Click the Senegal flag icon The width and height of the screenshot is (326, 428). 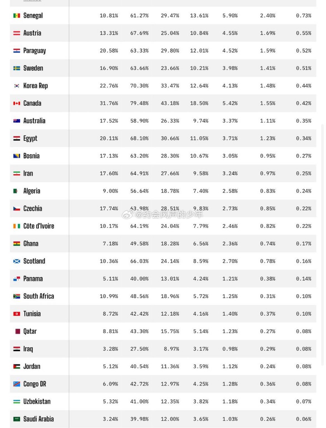click(x=17, y=16)
